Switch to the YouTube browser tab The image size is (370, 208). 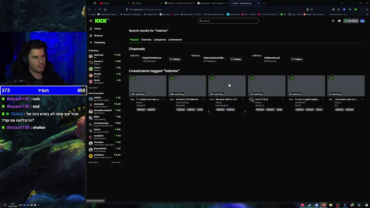[114, 3]
